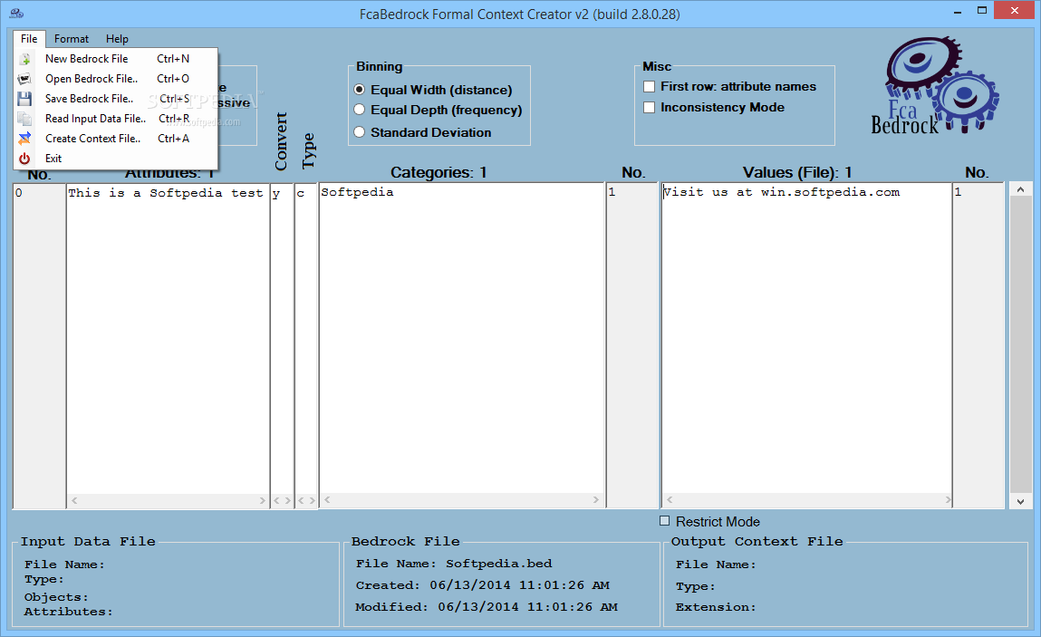
Task: Choose Read Input Data File.. entry
Action: [x=116, y=118]
